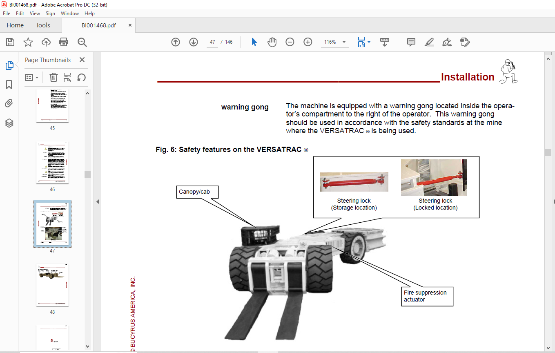The width and height of the screenshot is (555, 353).
Task: Switch to the Tools tab
Action: coord(43,25)
